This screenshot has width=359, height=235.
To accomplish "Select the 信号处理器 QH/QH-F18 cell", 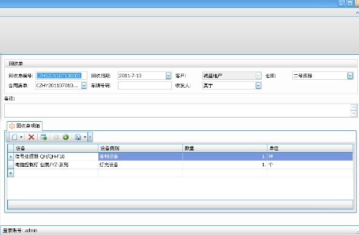I will coord(56,156).
